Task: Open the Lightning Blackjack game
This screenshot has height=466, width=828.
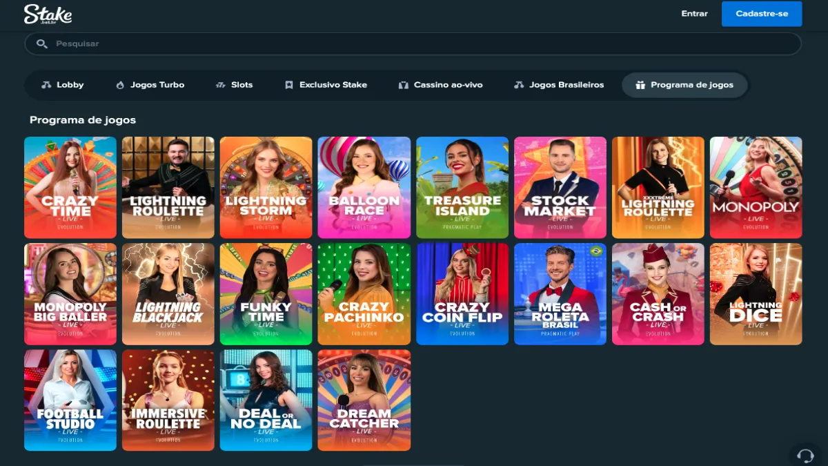Action: coord(168,294)
